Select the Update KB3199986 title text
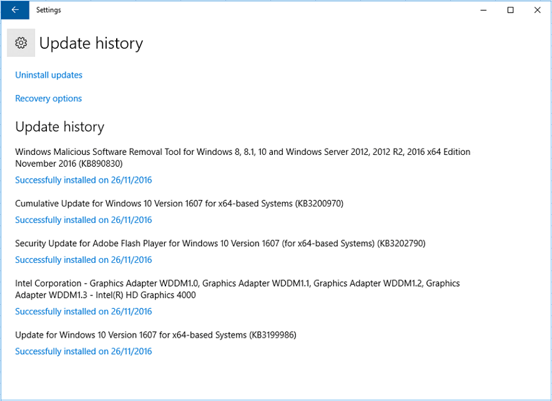Screen dimensions: 552x401 [155, 335]
